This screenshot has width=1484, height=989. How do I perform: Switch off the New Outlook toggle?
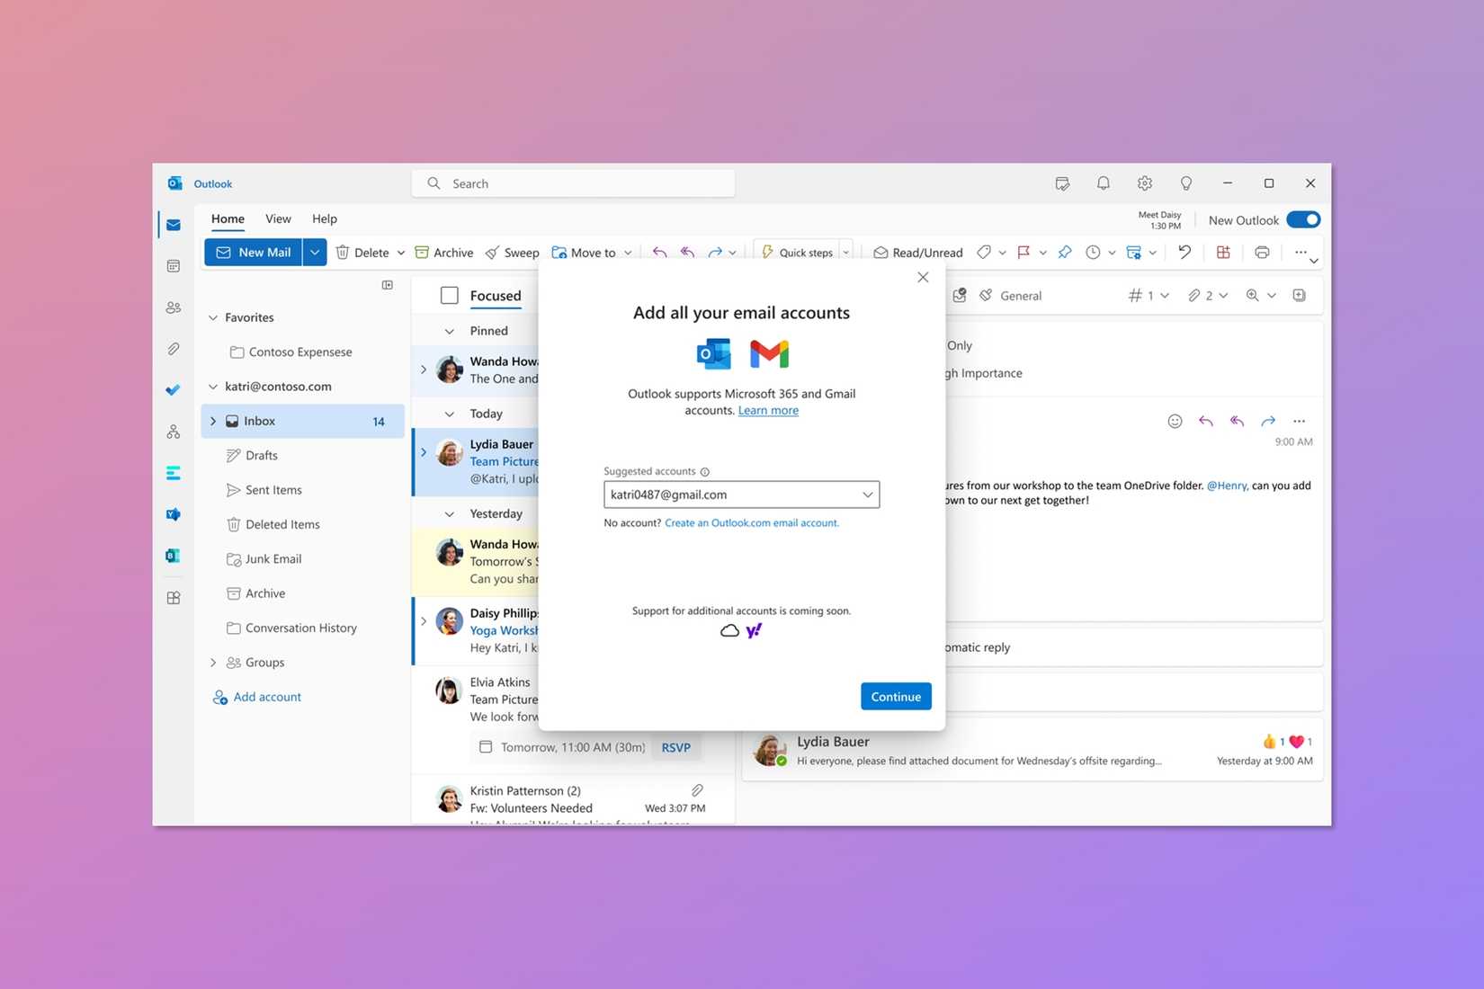coord(1303,219)
